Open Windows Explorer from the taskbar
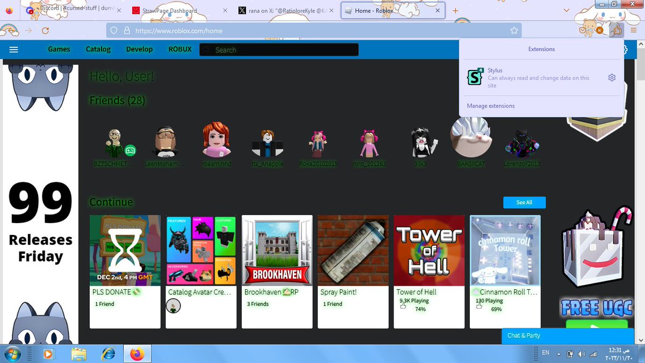The height and width of the screenshot is (363, 645). 78,354
